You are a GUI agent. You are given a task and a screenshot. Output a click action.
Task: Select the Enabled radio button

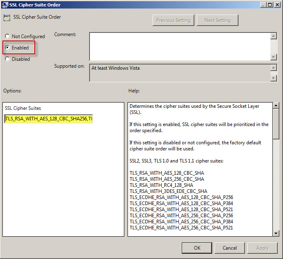click(7, 48)
